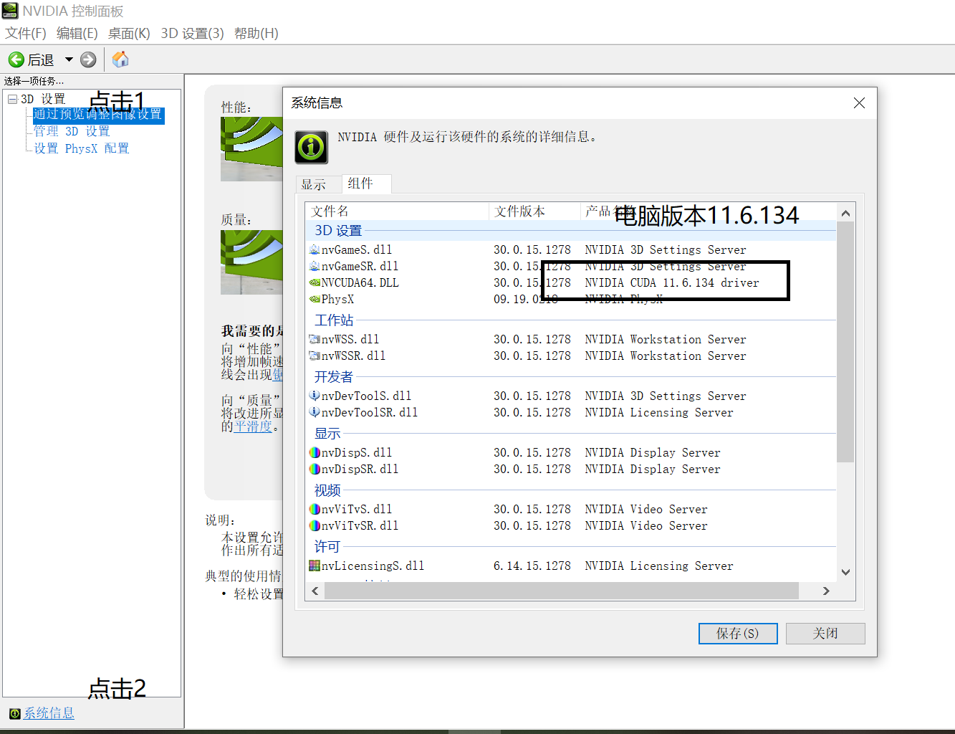Open the 3D 设置(3) menu
The height and width of the screenshot is (734, 955).
(192, 34)
